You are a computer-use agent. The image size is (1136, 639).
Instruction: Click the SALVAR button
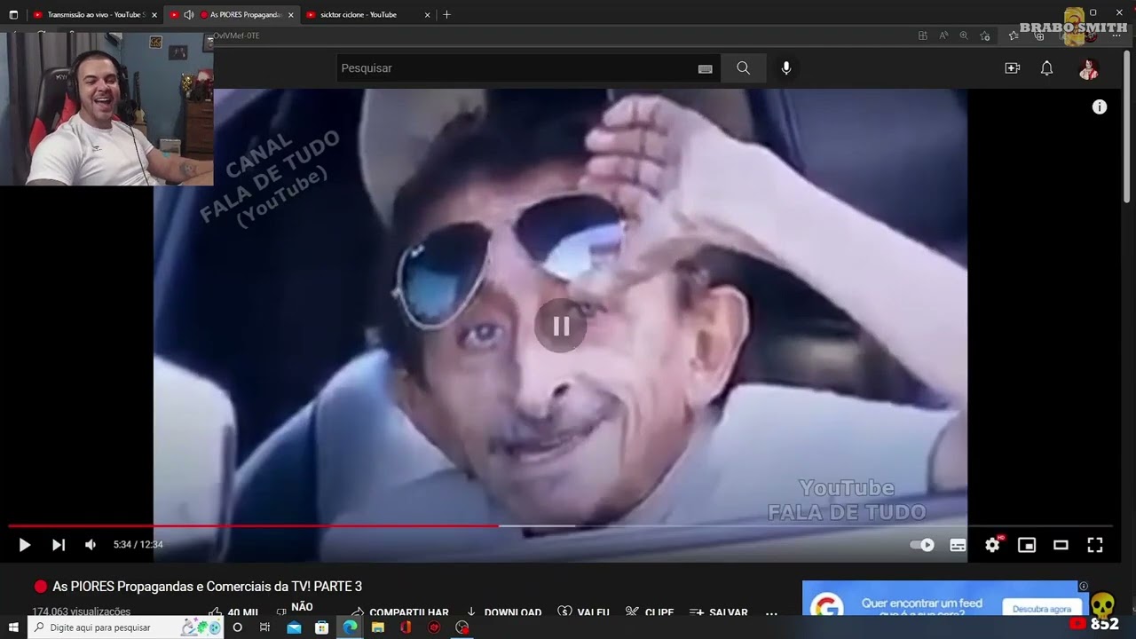tap(719, 612)
